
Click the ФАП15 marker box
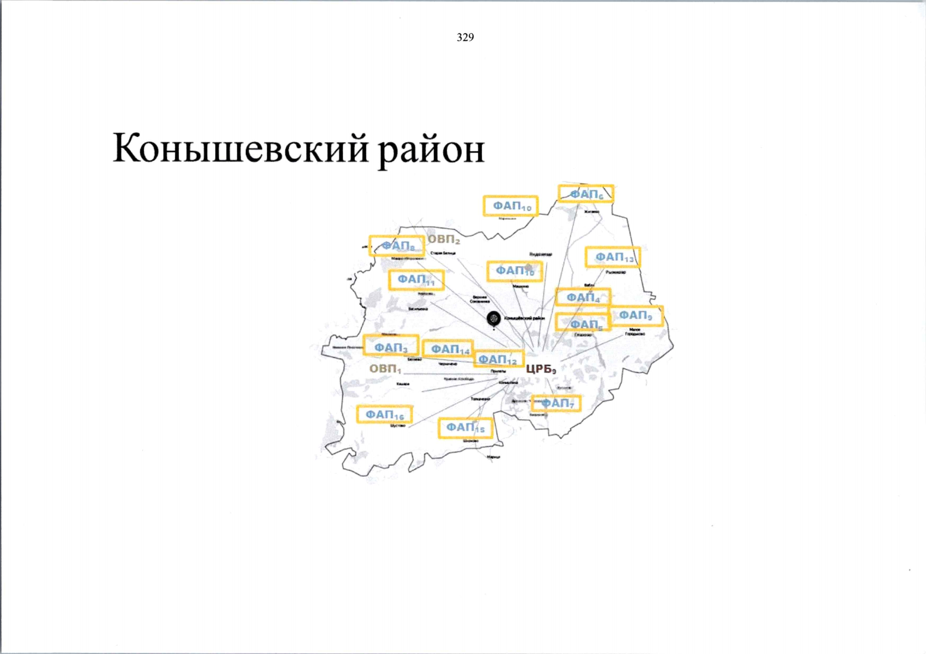click(465, 428)
